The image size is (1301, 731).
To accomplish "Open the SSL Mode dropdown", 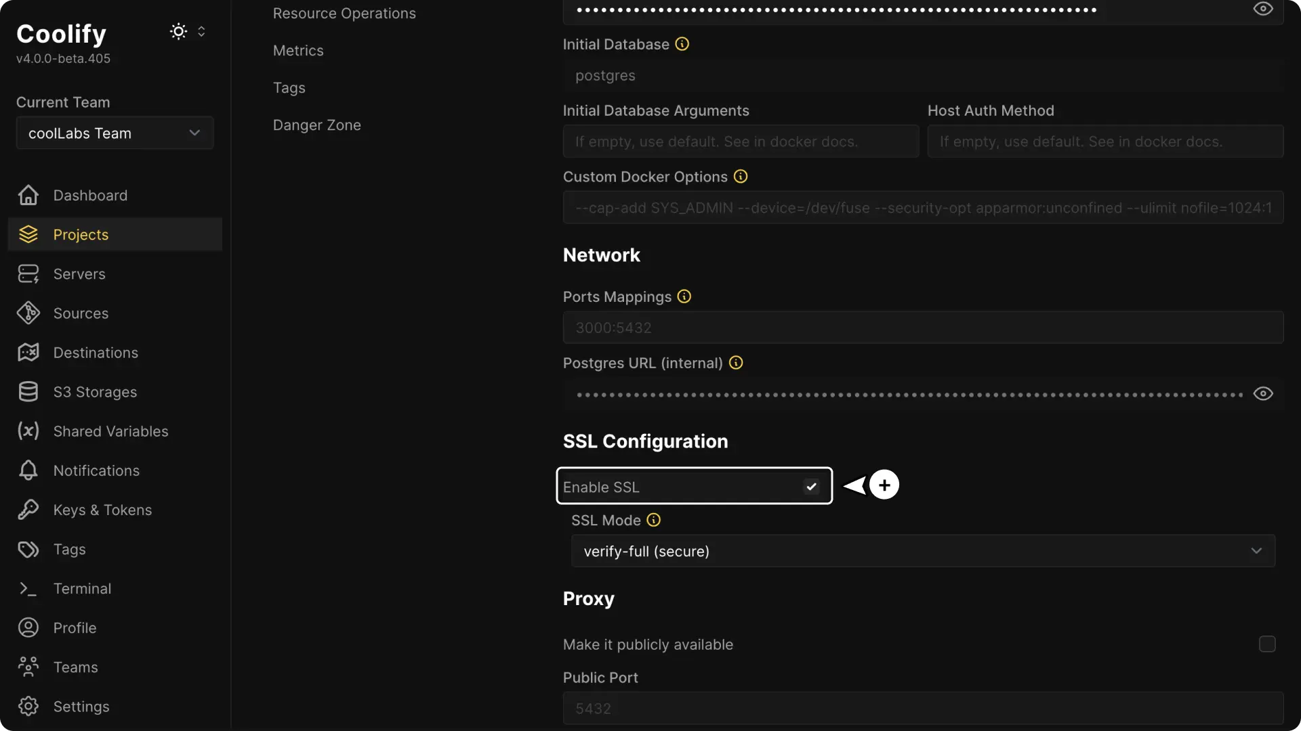I will pyautogui.click(x=922, y=551).
